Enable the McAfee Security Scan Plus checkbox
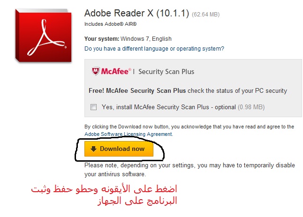 (x=93, y=107)
